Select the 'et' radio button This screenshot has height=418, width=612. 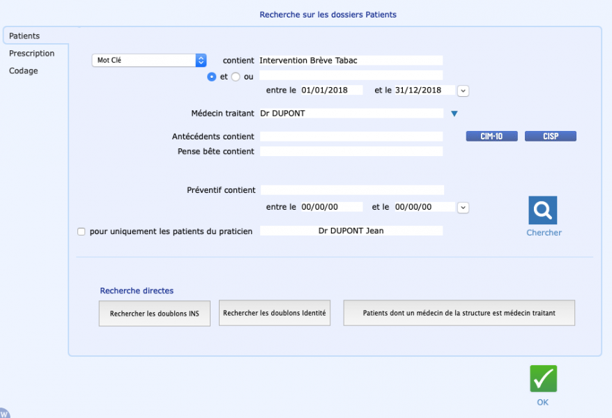[x=211, y=77]
